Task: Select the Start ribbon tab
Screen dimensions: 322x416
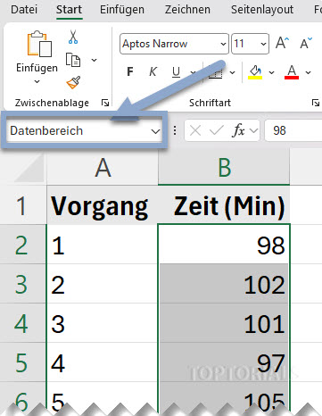Action: pos(69,10)
